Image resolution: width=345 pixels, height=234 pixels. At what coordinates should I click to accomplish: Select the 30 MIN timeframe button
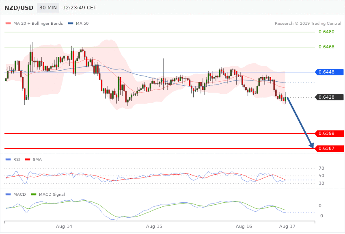point(48,8)
